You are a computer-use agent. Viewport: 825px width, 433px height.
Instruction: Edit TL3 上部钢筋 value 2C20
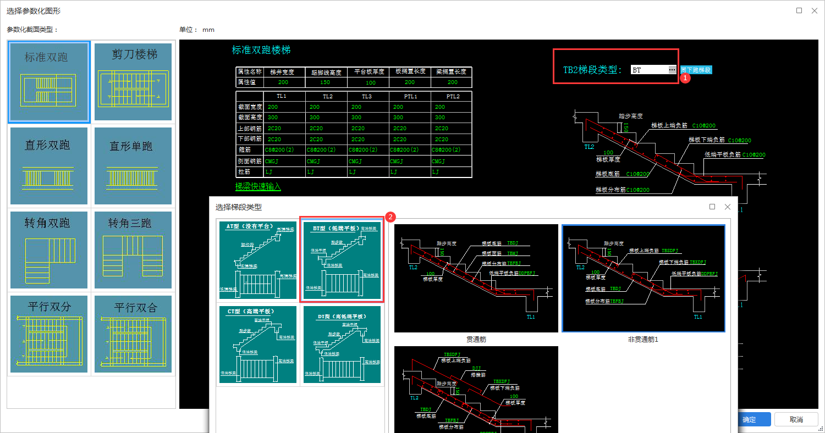[x=358, y=128]
